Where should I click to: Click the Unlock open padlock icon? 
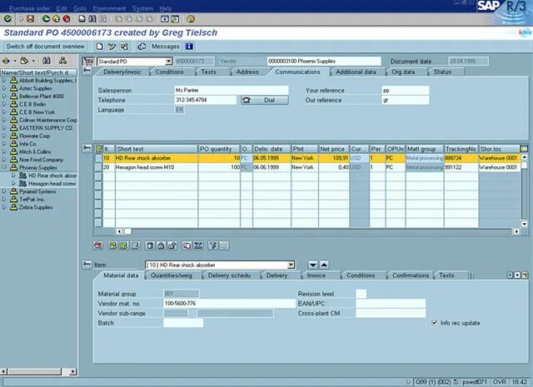pos(172,246)
